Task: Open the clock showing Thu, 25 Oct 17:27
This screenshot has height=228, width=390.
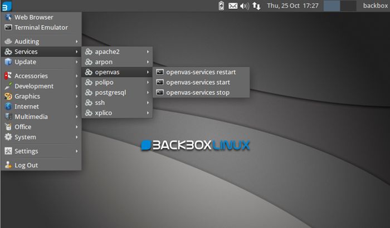Action: [292, 6]
